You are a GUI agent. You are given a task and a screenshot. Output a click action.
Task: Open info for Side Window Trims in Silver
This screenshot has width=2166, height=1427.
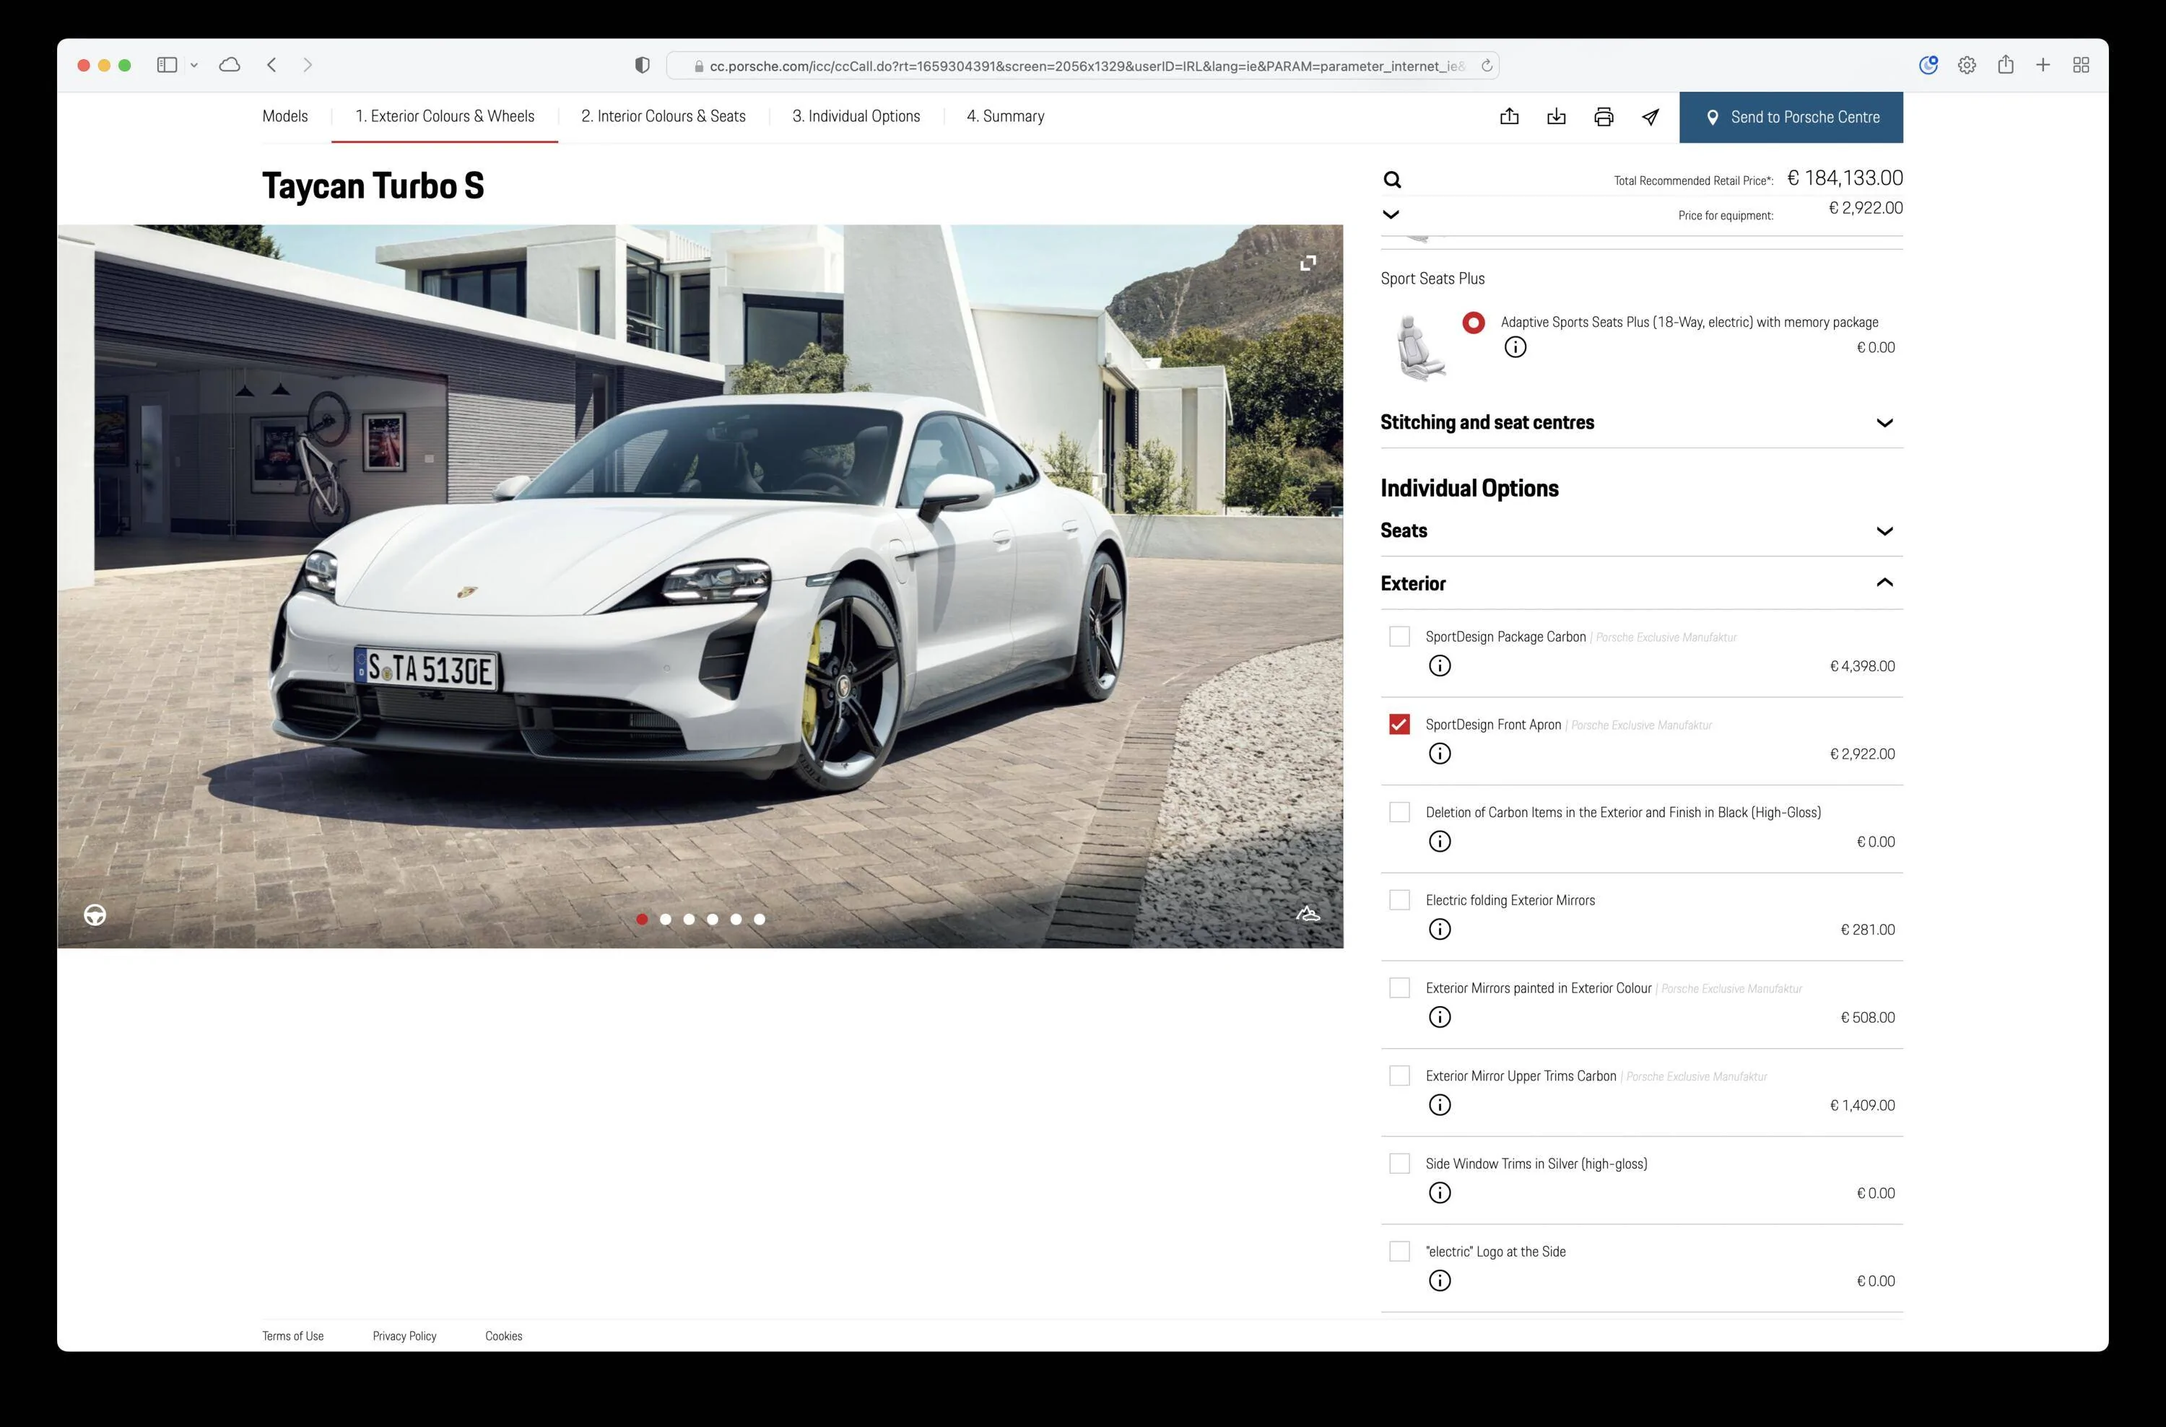(1439, 1192)
